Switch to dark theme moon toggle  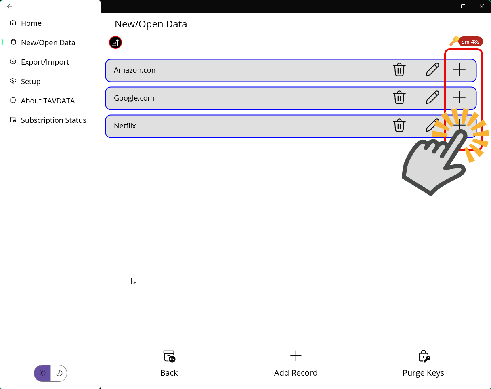pos(59,373)
